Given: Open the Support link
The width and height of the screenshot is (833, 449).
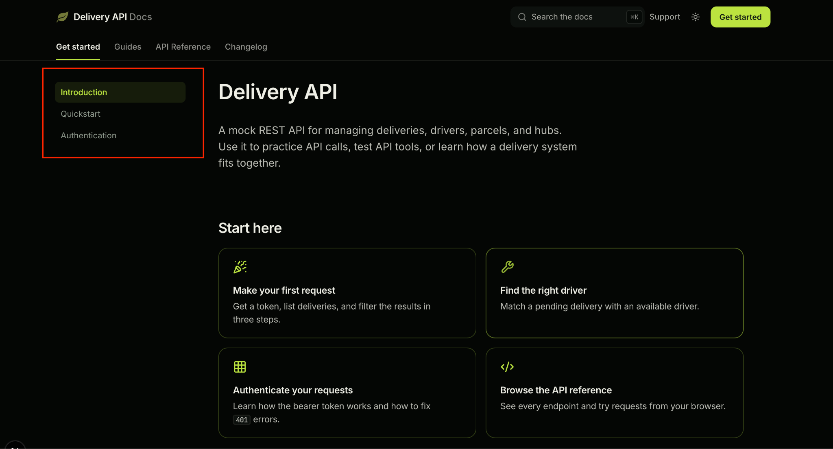Looking at the screenshot, I should 665,17.
